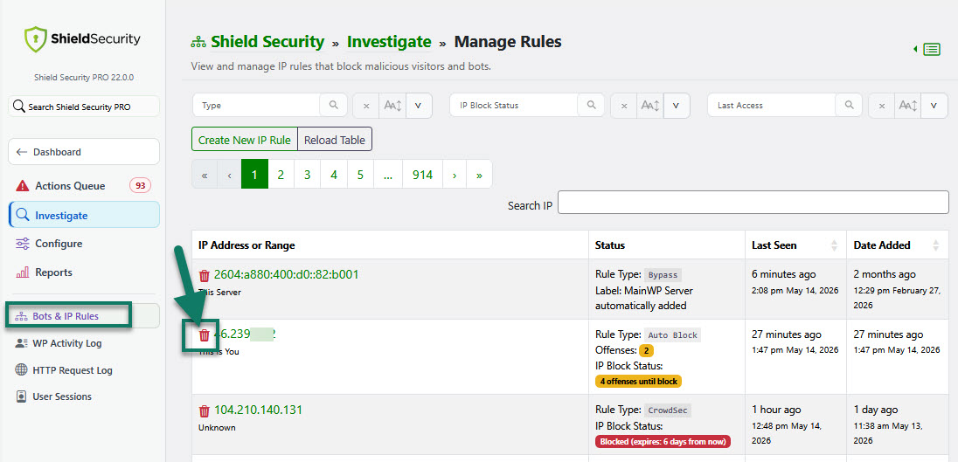
Task: Open Bots & IP Rules submenu
Action: point(84,316)
